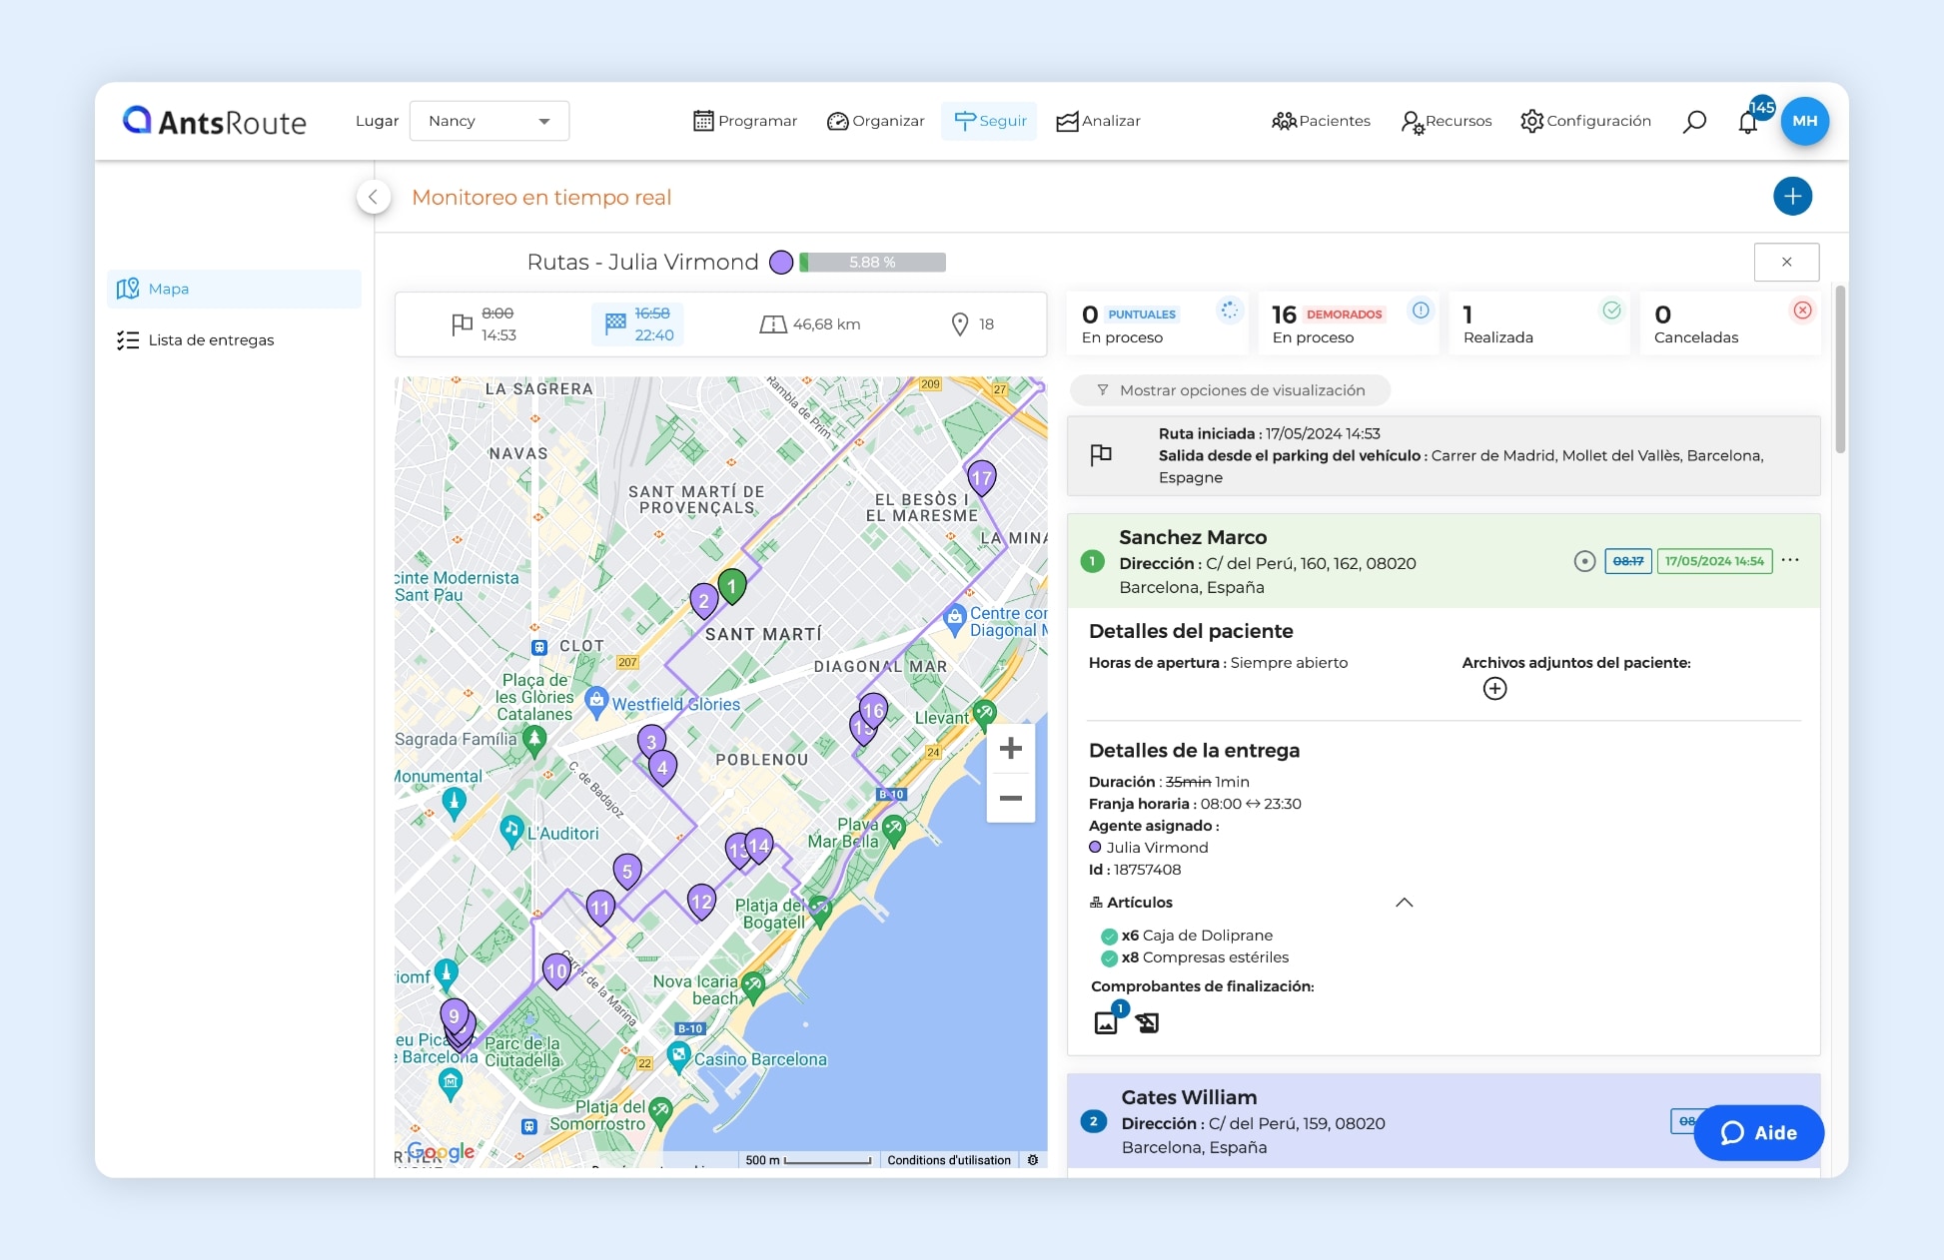Click Julia Virmond purple color dot
This screenshot has height=1260, width=1944.
pos(781,263)
